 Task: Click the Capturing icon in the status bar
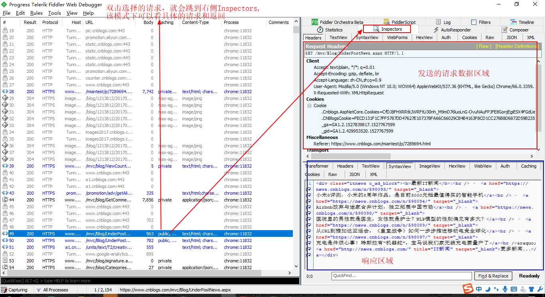4,290
